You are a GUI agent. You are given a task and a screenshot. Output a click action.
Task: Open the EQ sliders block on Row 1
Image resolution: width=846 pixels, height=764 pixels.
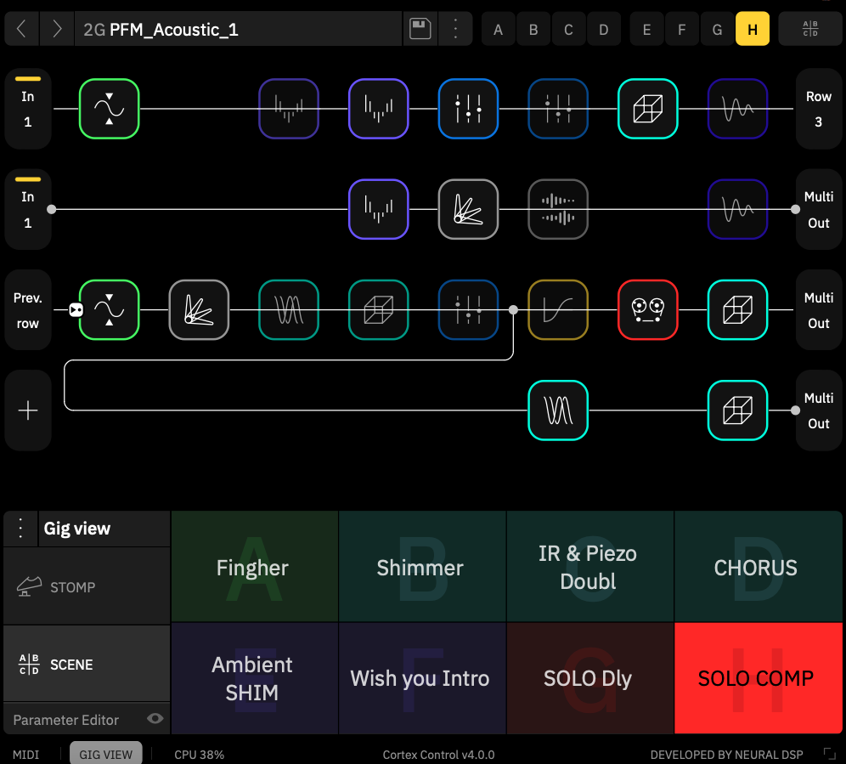(x=468, y=110)
